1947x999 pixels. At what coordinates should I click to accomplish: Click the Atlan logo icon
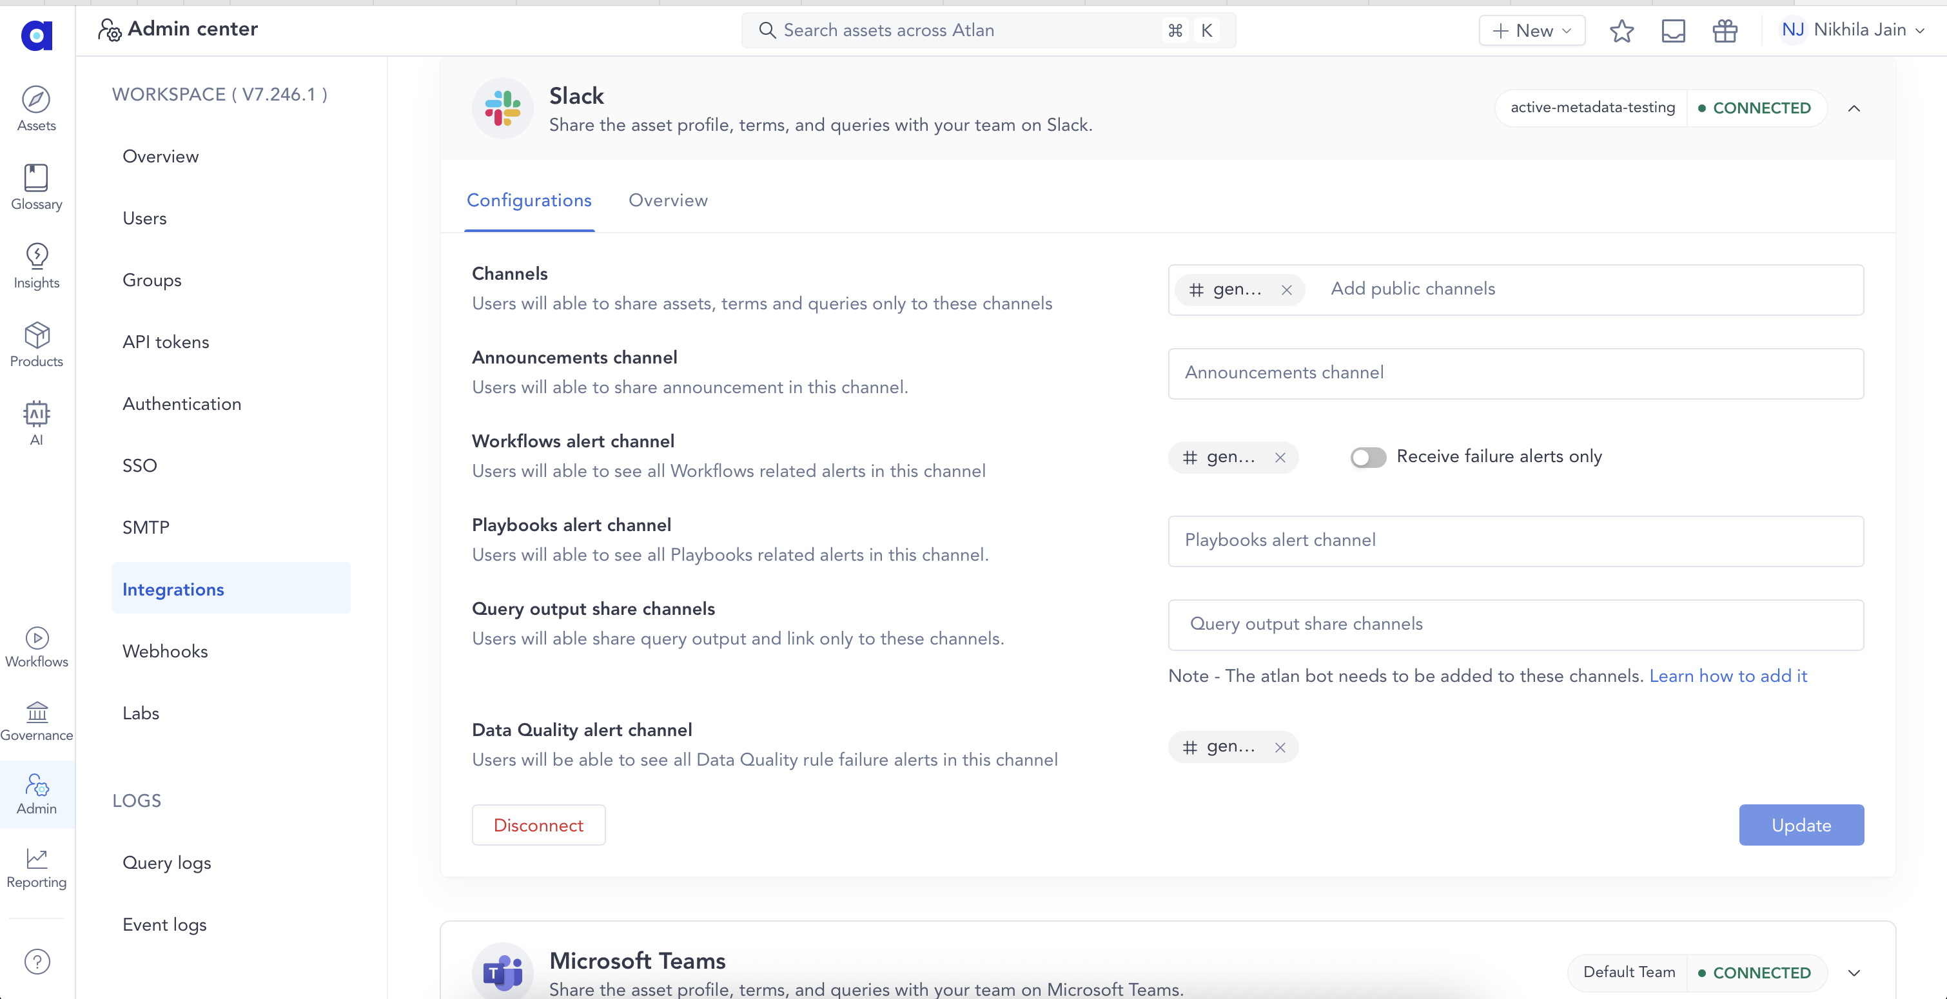(x=36, y=35)
